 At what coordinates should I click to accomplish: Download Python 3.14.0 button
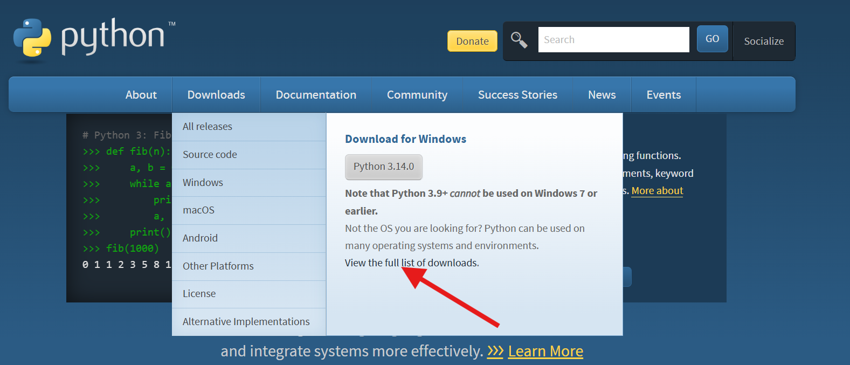coord(384,167)
